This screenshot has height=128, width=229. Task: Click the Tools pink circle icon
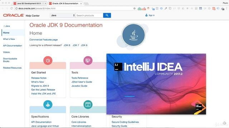[88, 60]
